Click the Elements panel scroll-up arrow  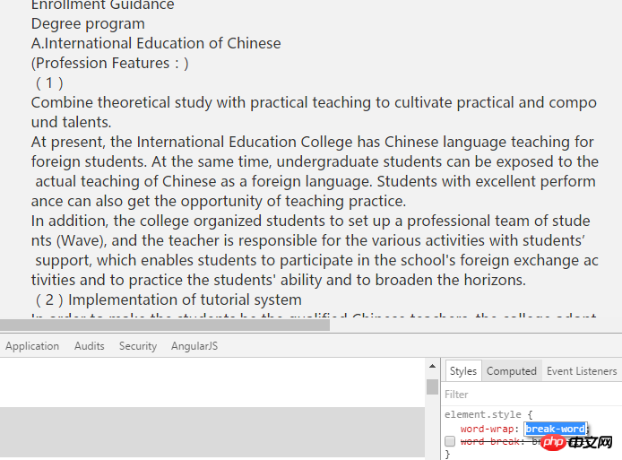coord(432,367)
